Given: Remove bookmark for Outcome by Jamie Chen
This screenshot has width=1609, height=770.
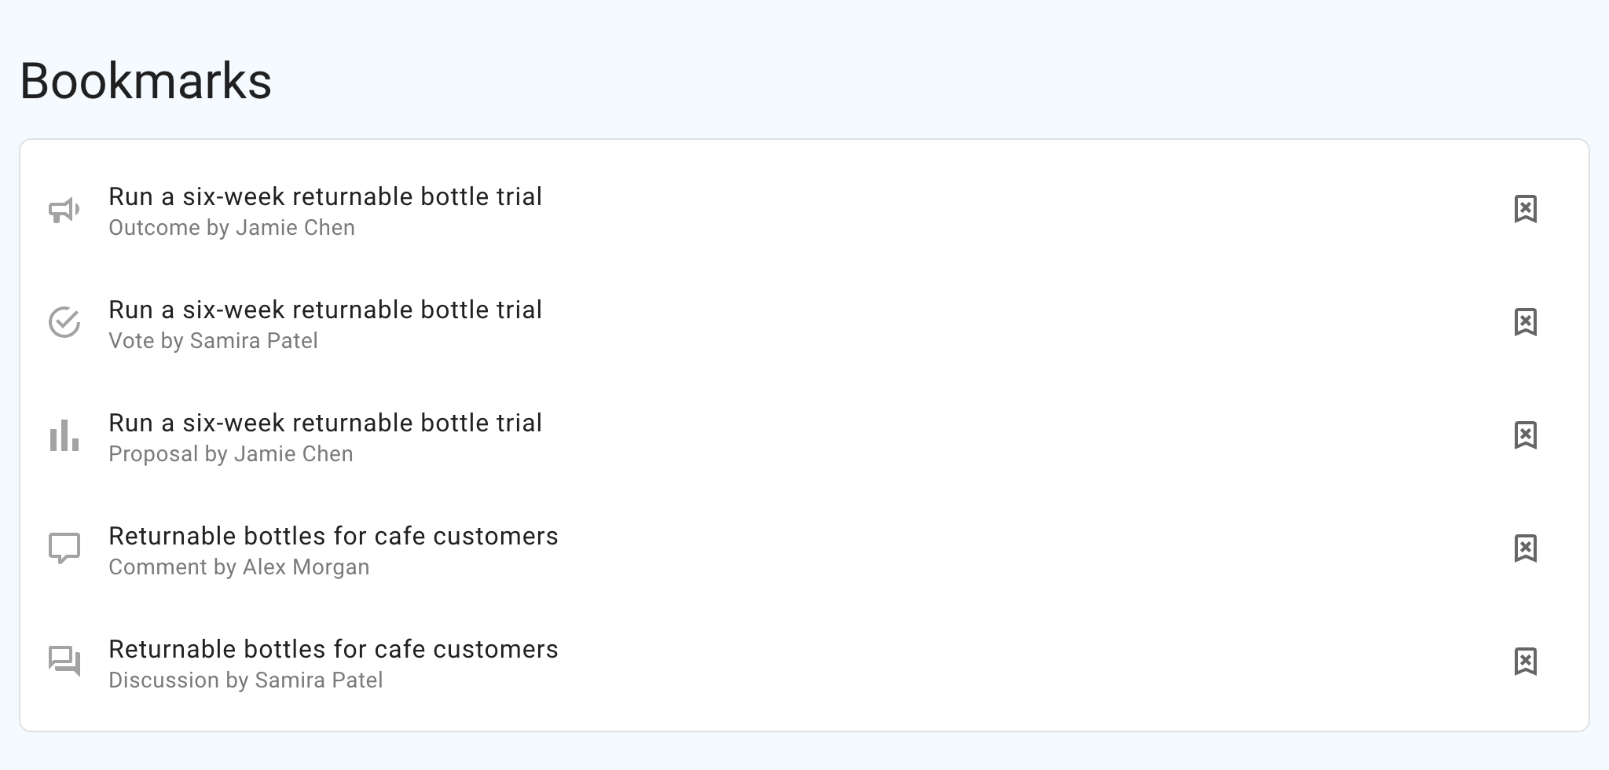Looking at the screenshot, I should 1525,209.
